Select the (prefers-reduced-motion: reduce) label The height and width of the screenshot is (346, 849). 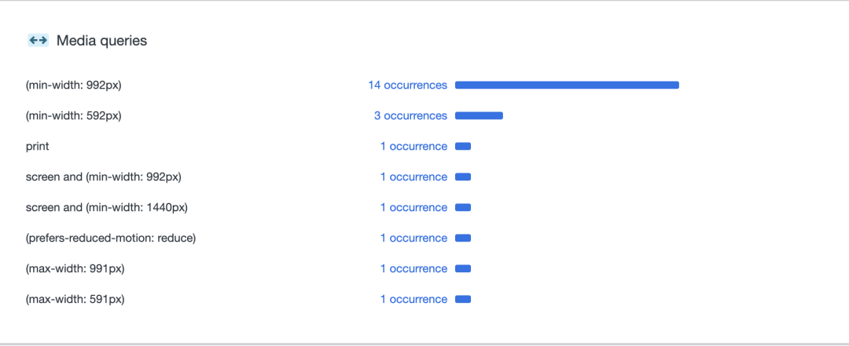pos(111,239)
